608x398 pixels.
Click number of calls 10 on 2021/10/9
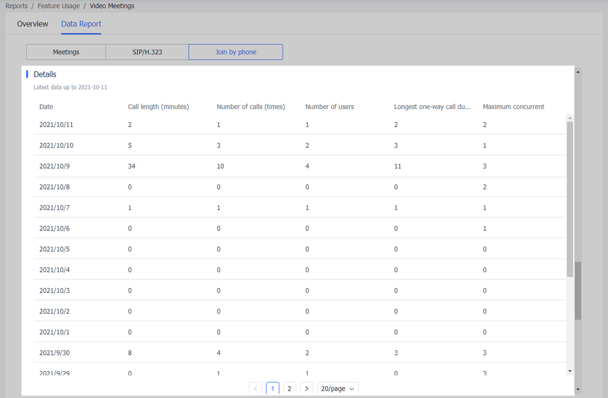(220, 166)
